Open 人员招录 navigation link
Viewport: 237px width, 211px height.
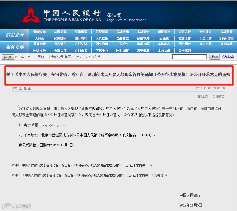click(102, 38)
